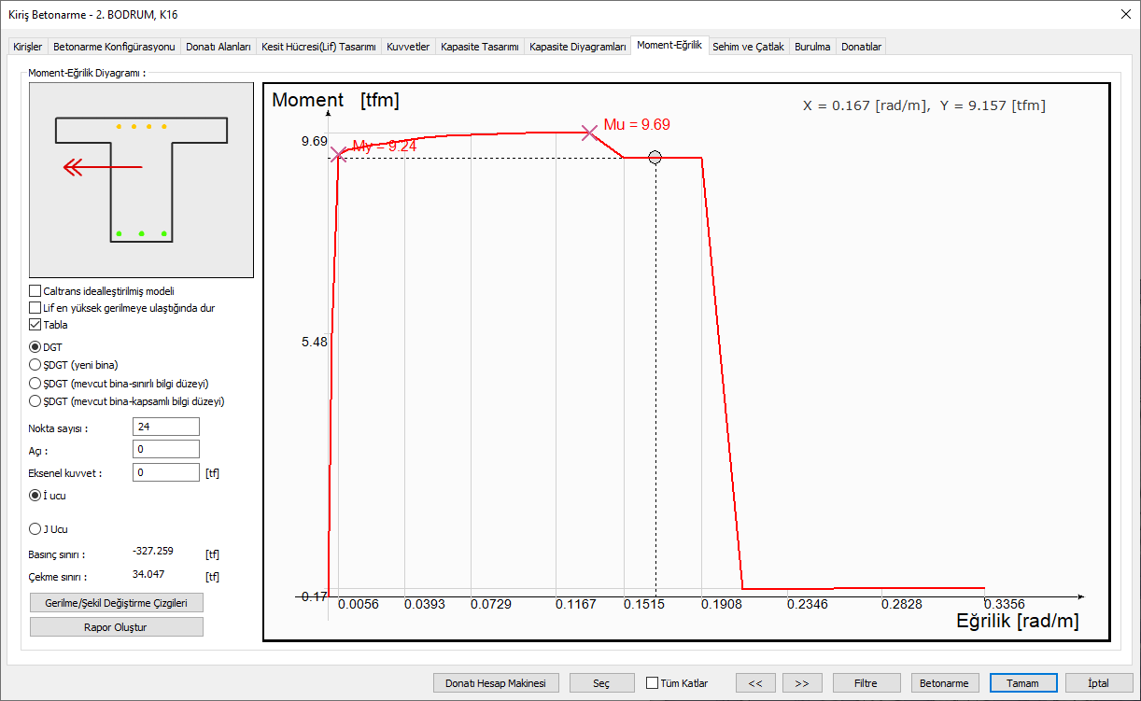Open the Sehim ve Çatlak tab
This screenshot has width=1141, height=701.
[749, 47]
